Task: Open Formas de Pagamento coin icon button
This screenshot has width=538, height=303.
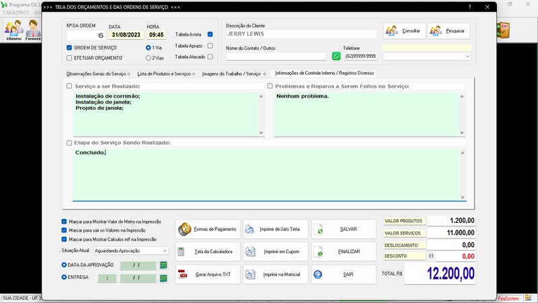Action: coord(207,229)
